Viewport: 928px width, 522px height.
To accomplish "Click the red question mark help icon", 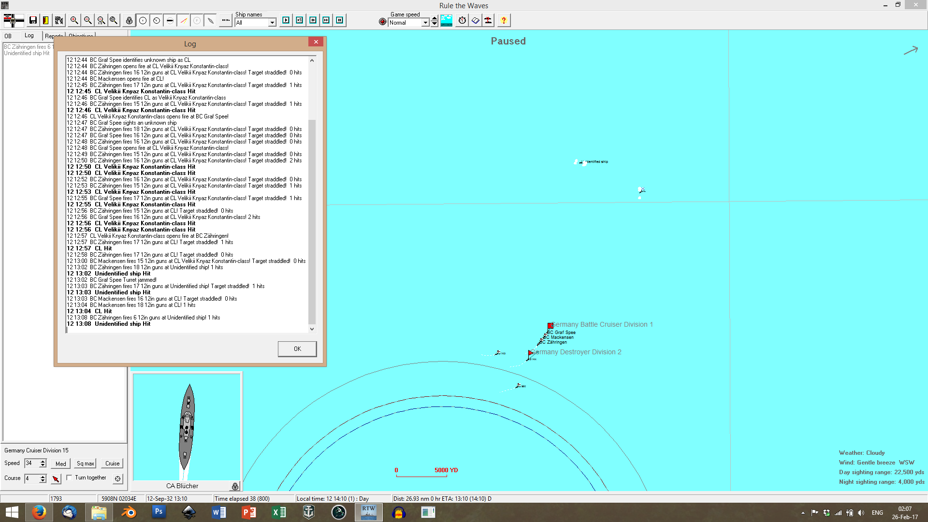I will 504,20.
